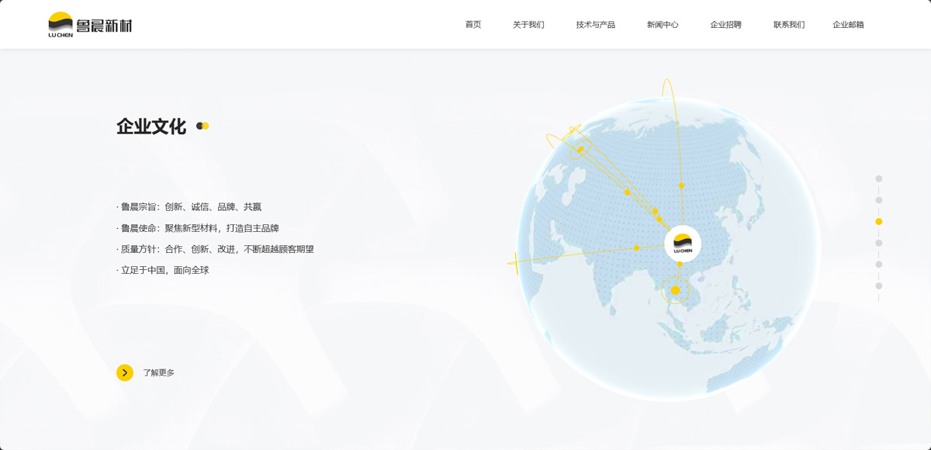This screenshot has height=450, width=931.
Task: Go to the first page indicator dot
Action: tap(879, 178)
